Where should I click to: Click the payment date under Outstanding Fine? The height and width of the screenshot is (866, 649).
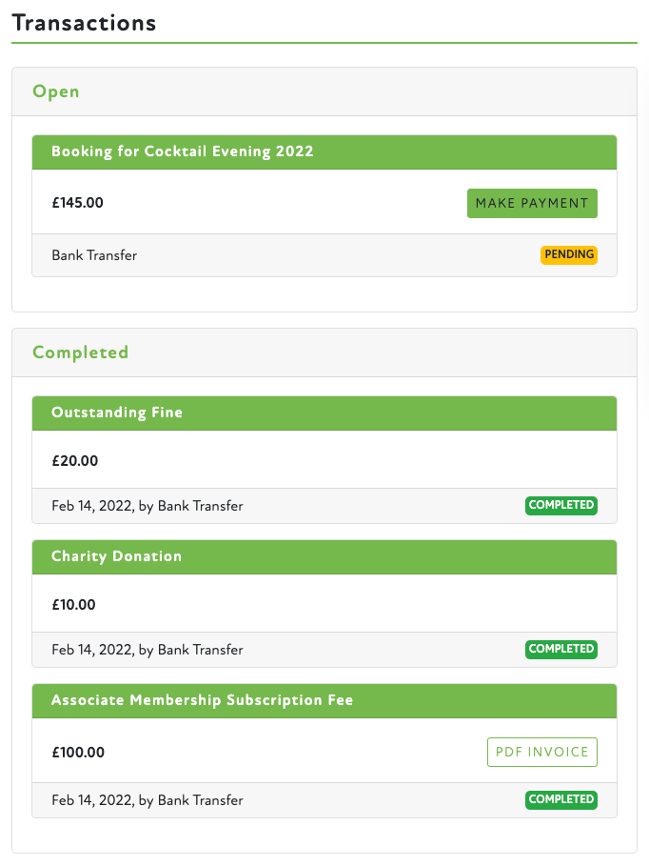[92, 506]
